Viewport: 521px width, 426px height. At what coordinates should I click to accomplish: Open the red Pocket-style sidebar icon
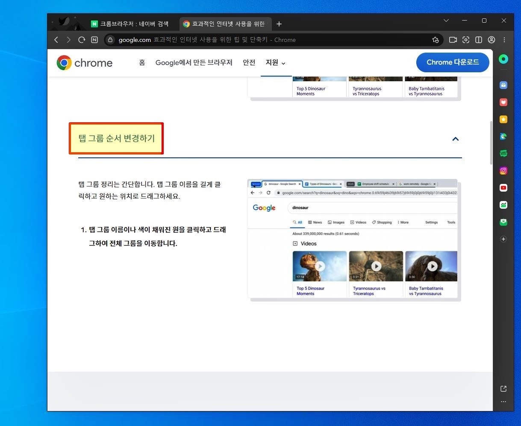(503, 102)
